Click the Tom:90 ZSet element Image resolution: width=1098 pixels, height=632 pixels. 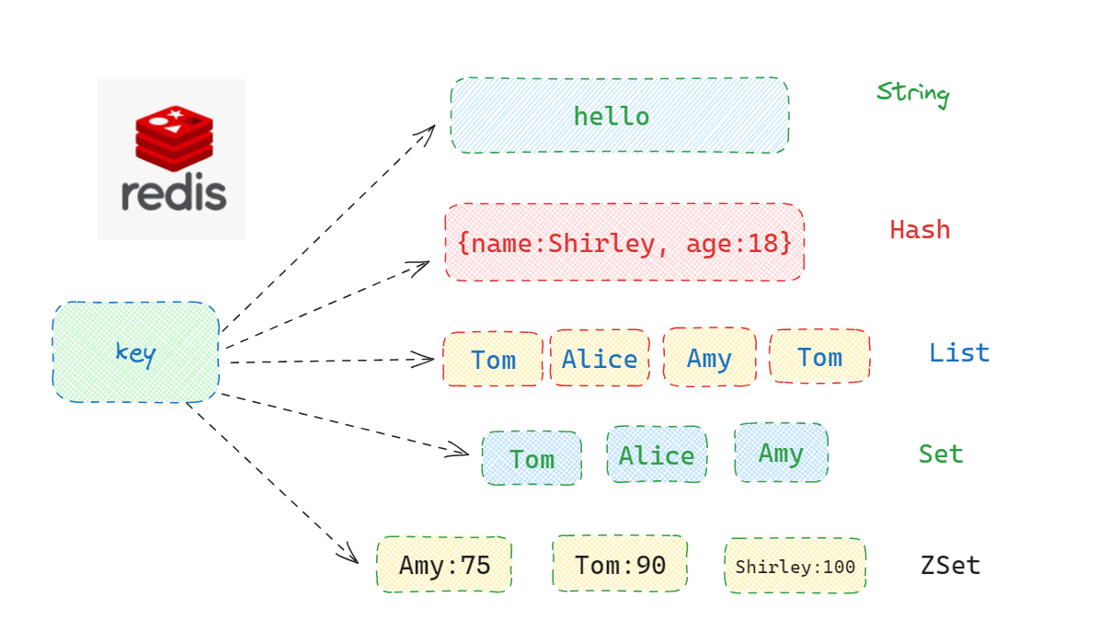pyautogui.click(x=620, y=564)
